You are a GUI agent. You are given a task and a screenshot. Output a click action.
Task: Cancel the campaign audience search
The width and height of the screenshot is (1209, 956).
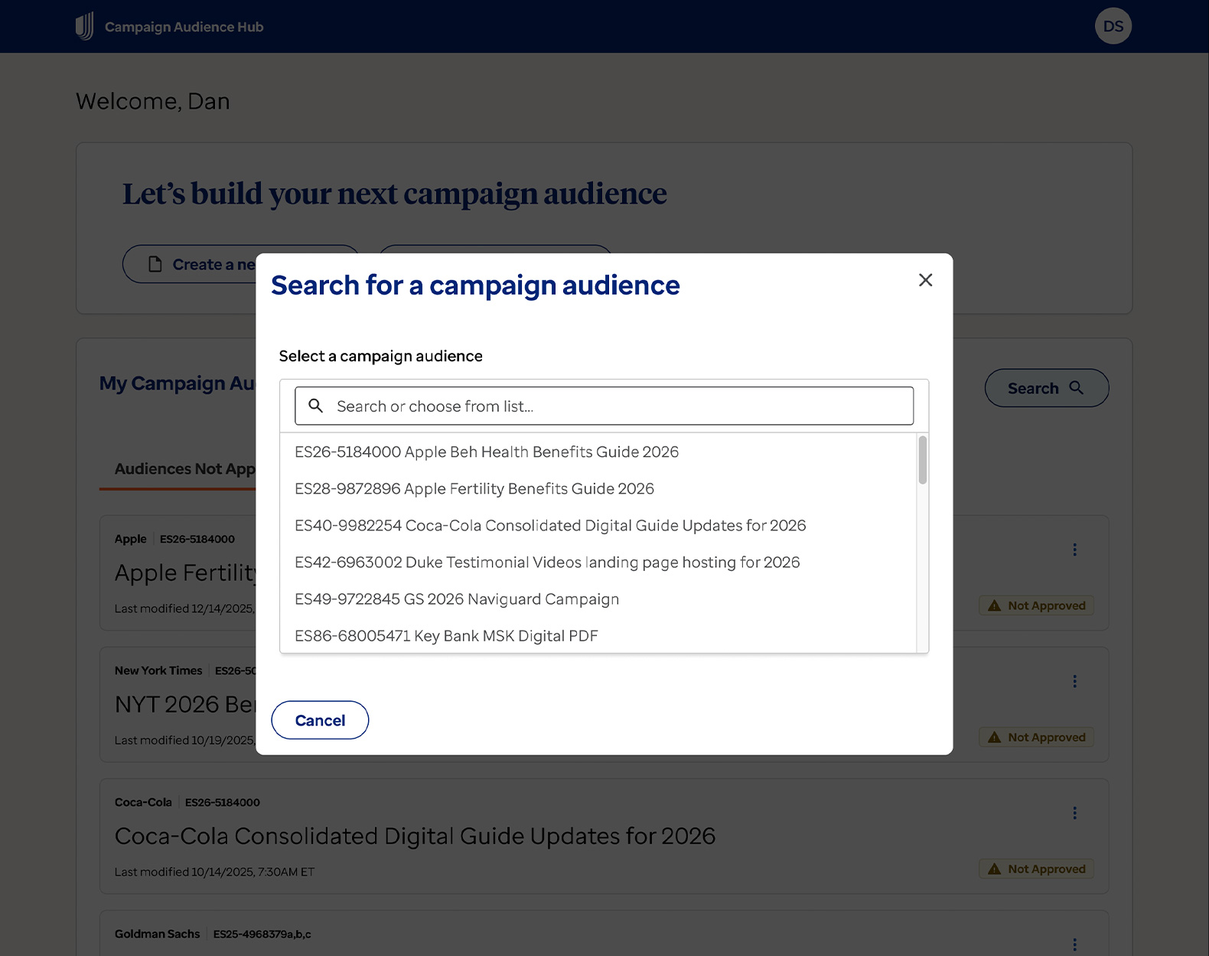click(320, 720)
